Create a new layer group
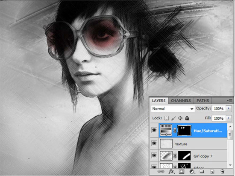Viewport: 235px width, 176px height. point(202,171)
